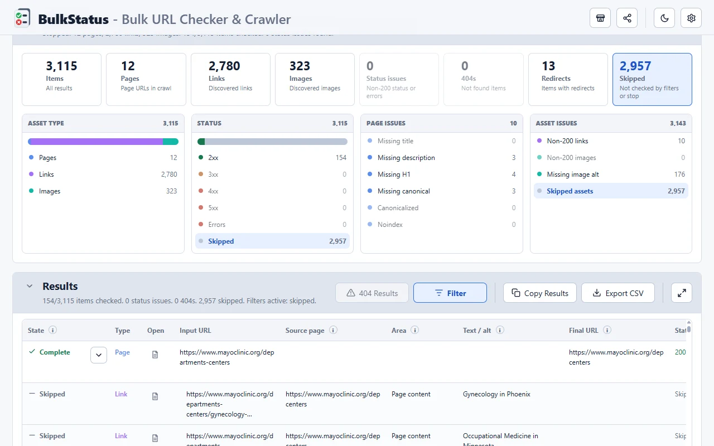Click the Copy Results button
This screenshot has width=714, height=446.
click(x=540, y=293)
